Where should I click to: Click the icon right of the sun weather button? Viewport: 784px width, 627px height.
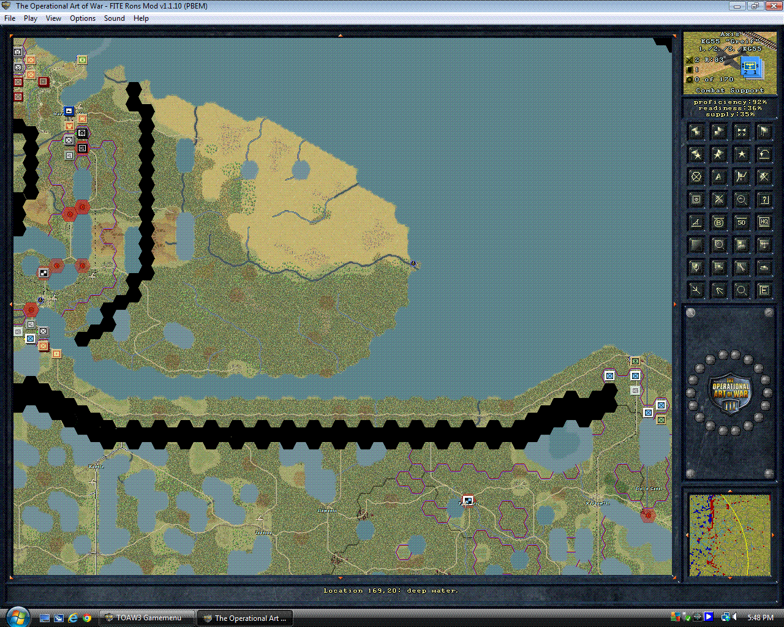(764, 245)
